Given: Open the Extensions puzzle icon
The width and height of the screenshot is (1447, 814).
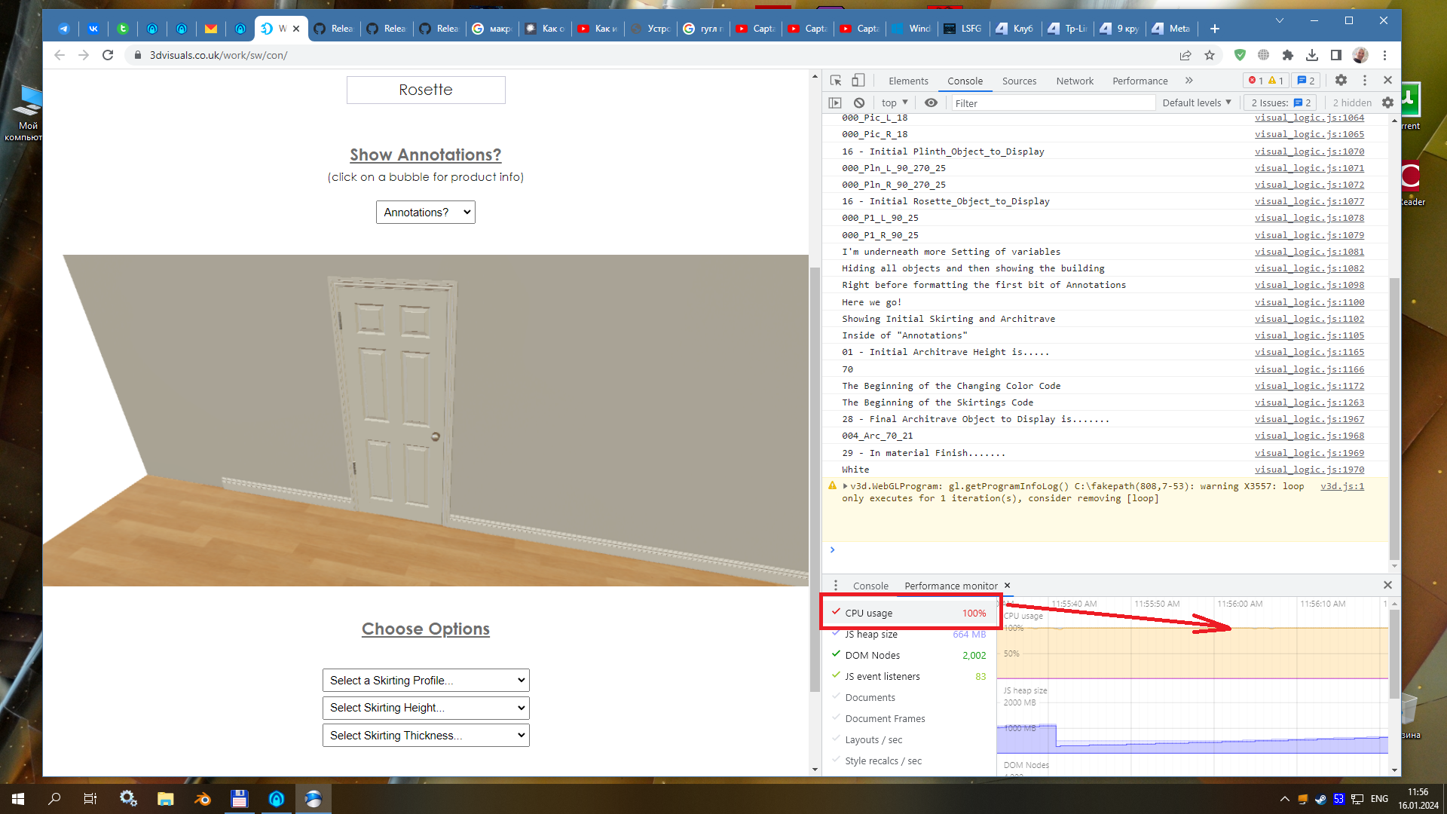Looking at the screenshot, I should [x=1288, y=55].
